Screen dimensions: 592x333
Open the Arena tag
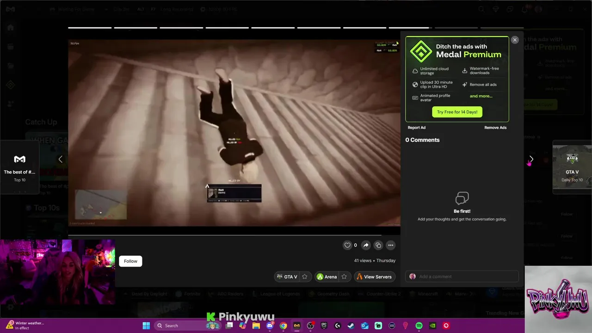coord(327,277)
